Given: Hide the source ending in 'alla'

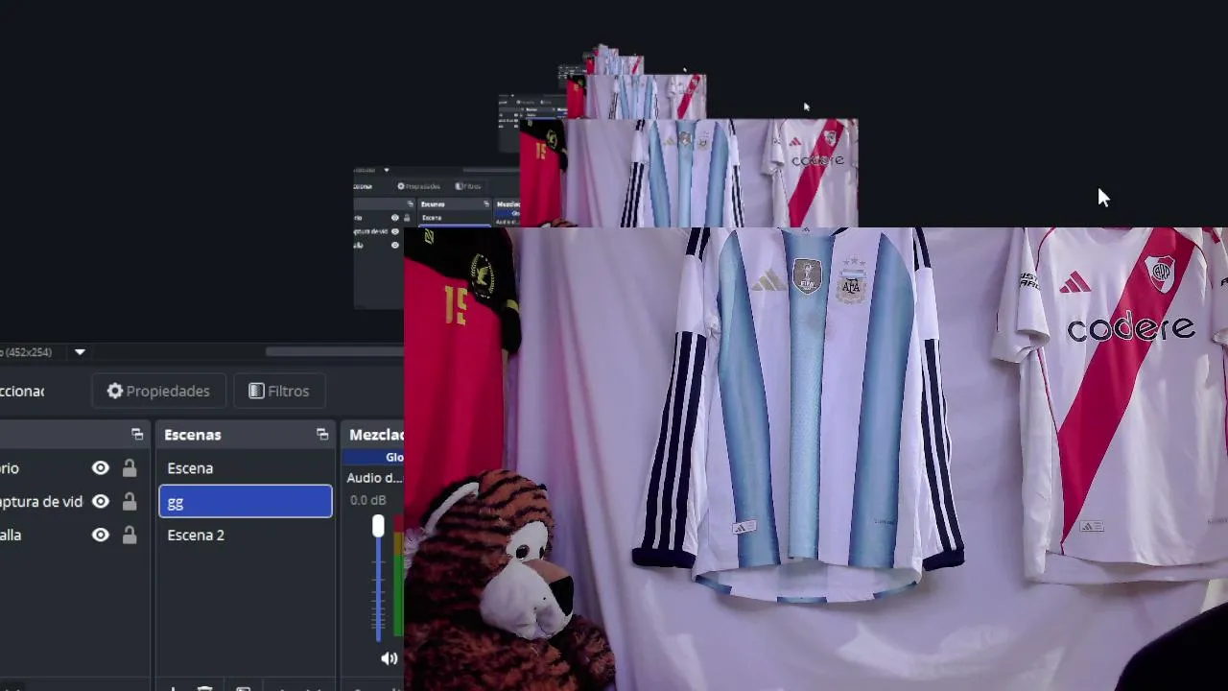Looking at the screenshot, I should (101, 536).
